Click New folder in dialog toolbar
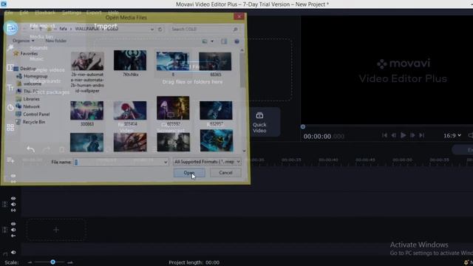Viewport: 473px width, 266px height. pos(56,41)
